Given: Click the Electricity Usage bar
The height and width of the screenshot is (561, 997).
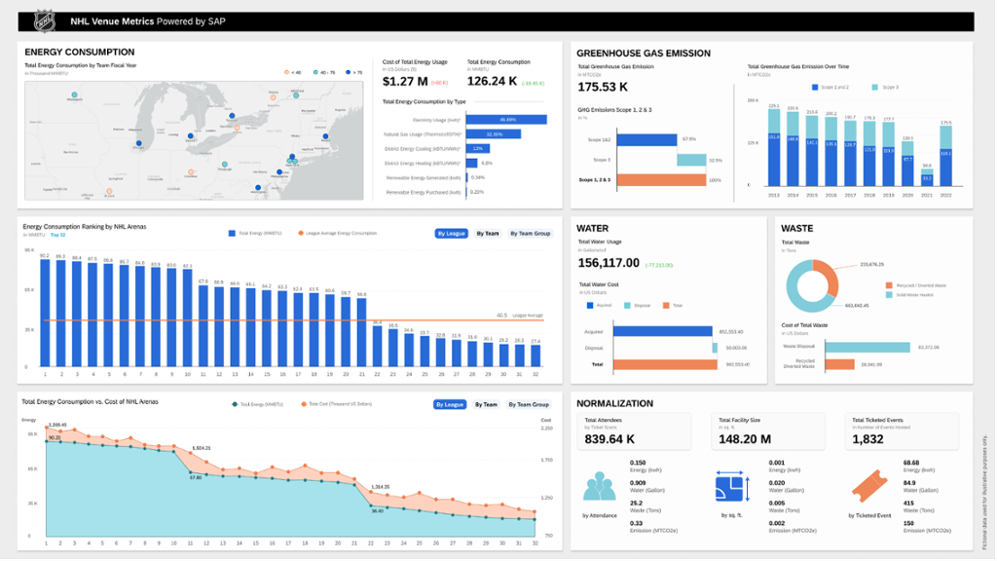Looking at the screenshot, I should tap(506, 120).
